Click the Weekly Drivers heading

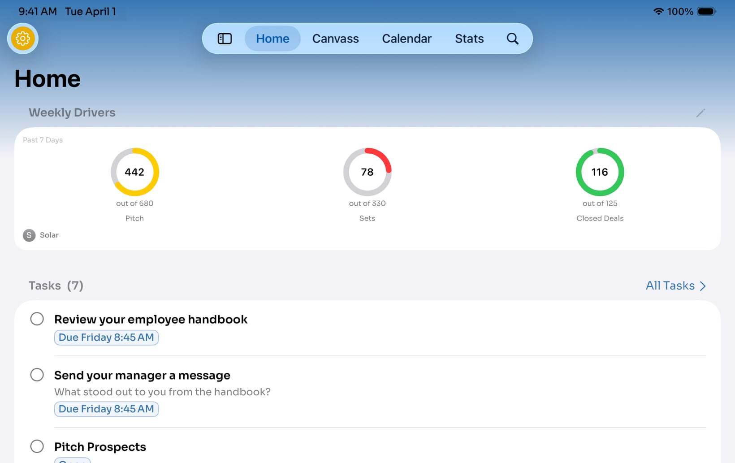coord(72,113)
